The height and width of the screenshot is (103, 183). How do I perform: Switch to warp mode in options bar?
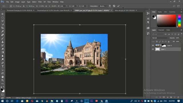[x=110, y=6]
